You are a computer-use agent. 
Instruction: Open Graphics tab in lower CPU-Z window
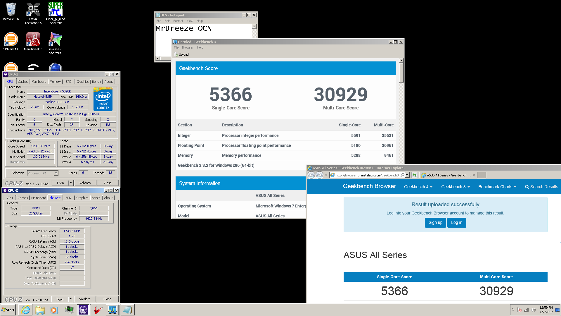pyautogui.click(x=82, y=198)
